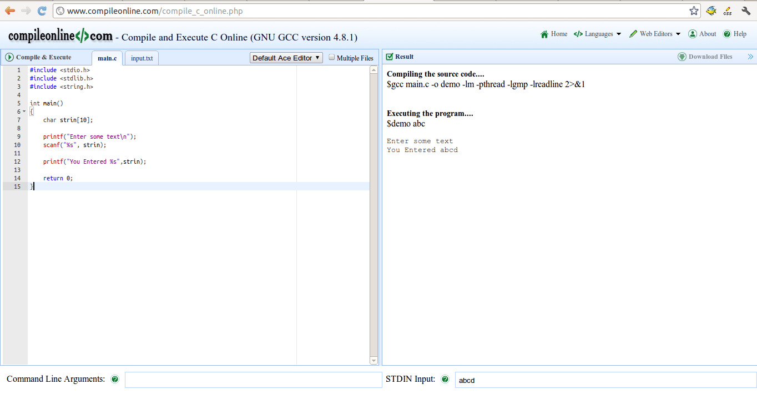Click the double-chevron expander on Result panel
The height and width of the screenshot is (399, 757).
click(751, 56)
